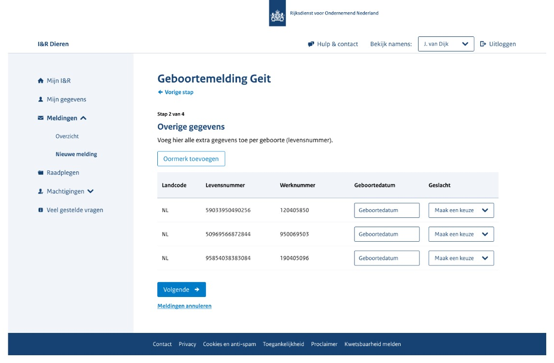554x363 pixels.
Task: Open Mijn I&R in sidebar
Action: [x=58, y=81]
